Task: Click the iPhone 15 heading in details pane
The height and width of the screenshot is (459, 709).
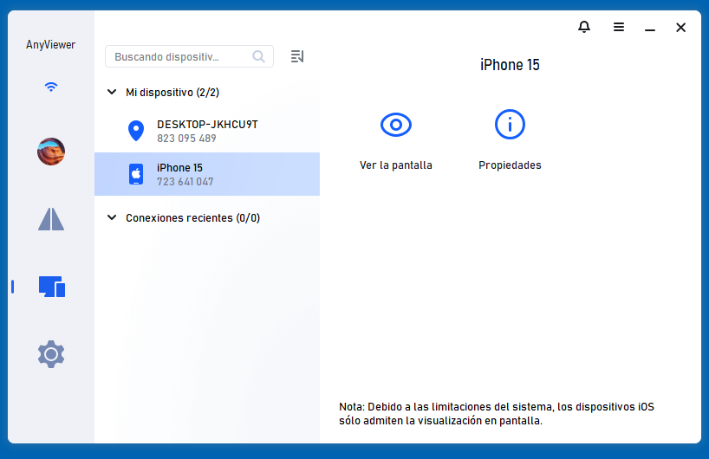Action: coord(510,65)
